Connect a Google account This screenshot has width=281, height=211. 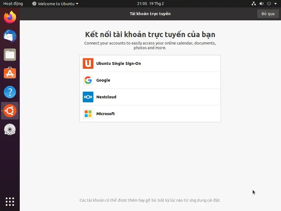click(x=150, y=80)
